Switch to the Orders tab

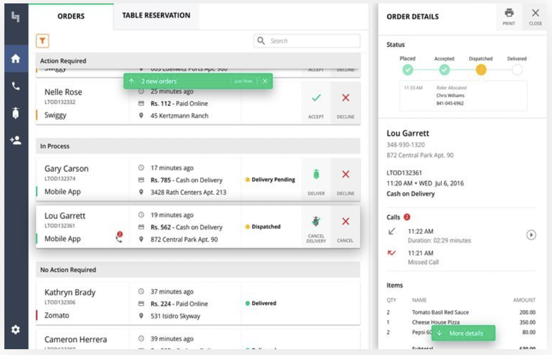coord(72,15)
